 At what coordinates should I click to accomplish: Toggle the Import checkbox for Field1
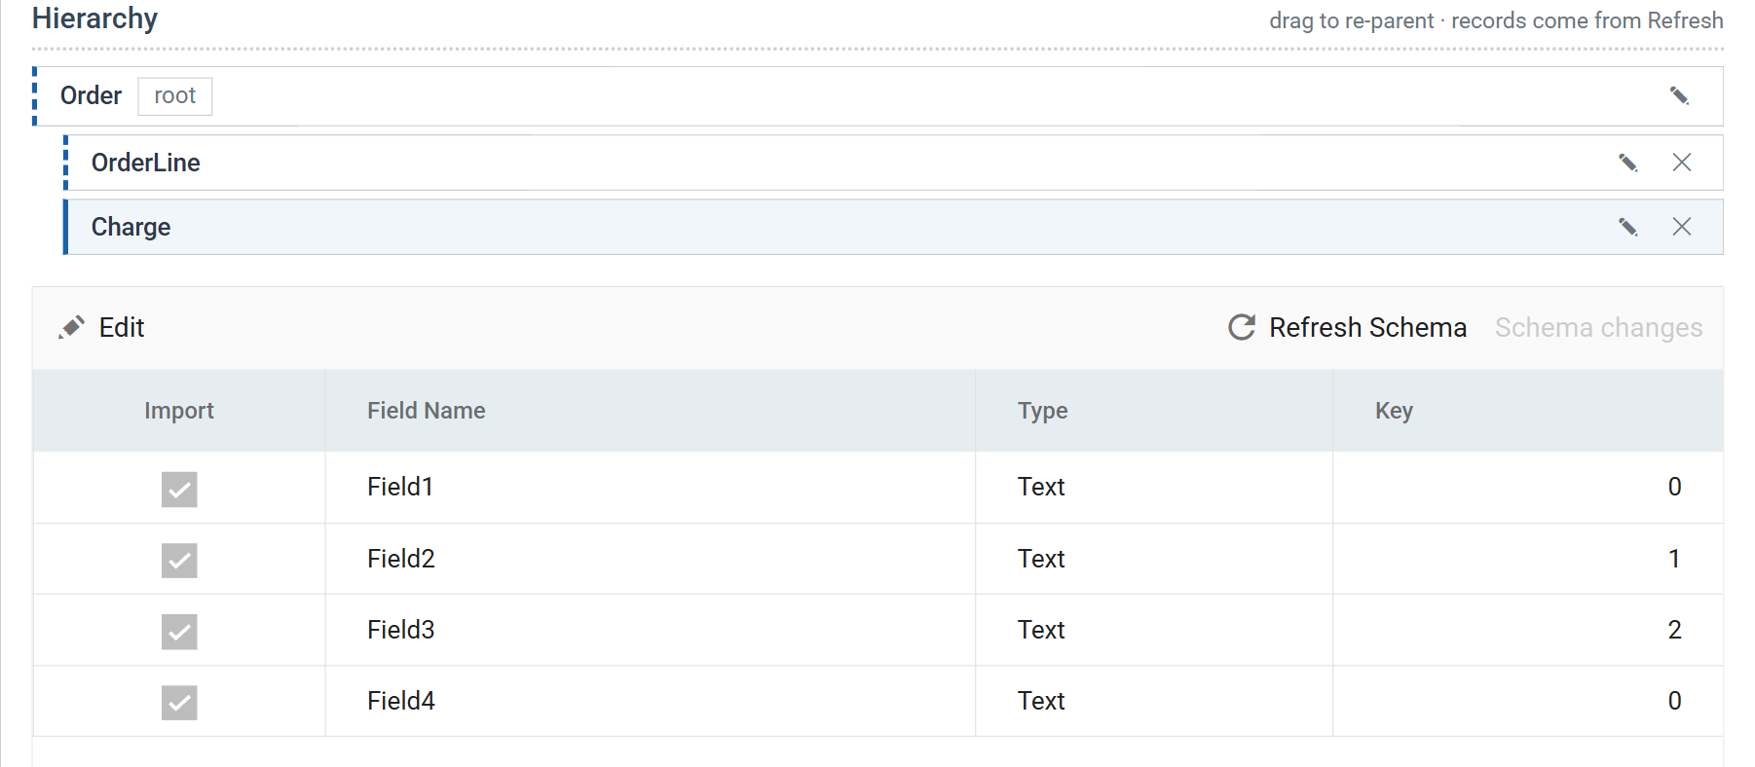[x=179, y=489]
